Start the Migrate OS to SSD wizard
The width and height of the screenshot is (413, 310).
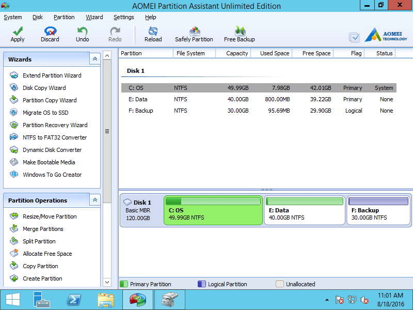pyautogui.click(x=45, y=113)
